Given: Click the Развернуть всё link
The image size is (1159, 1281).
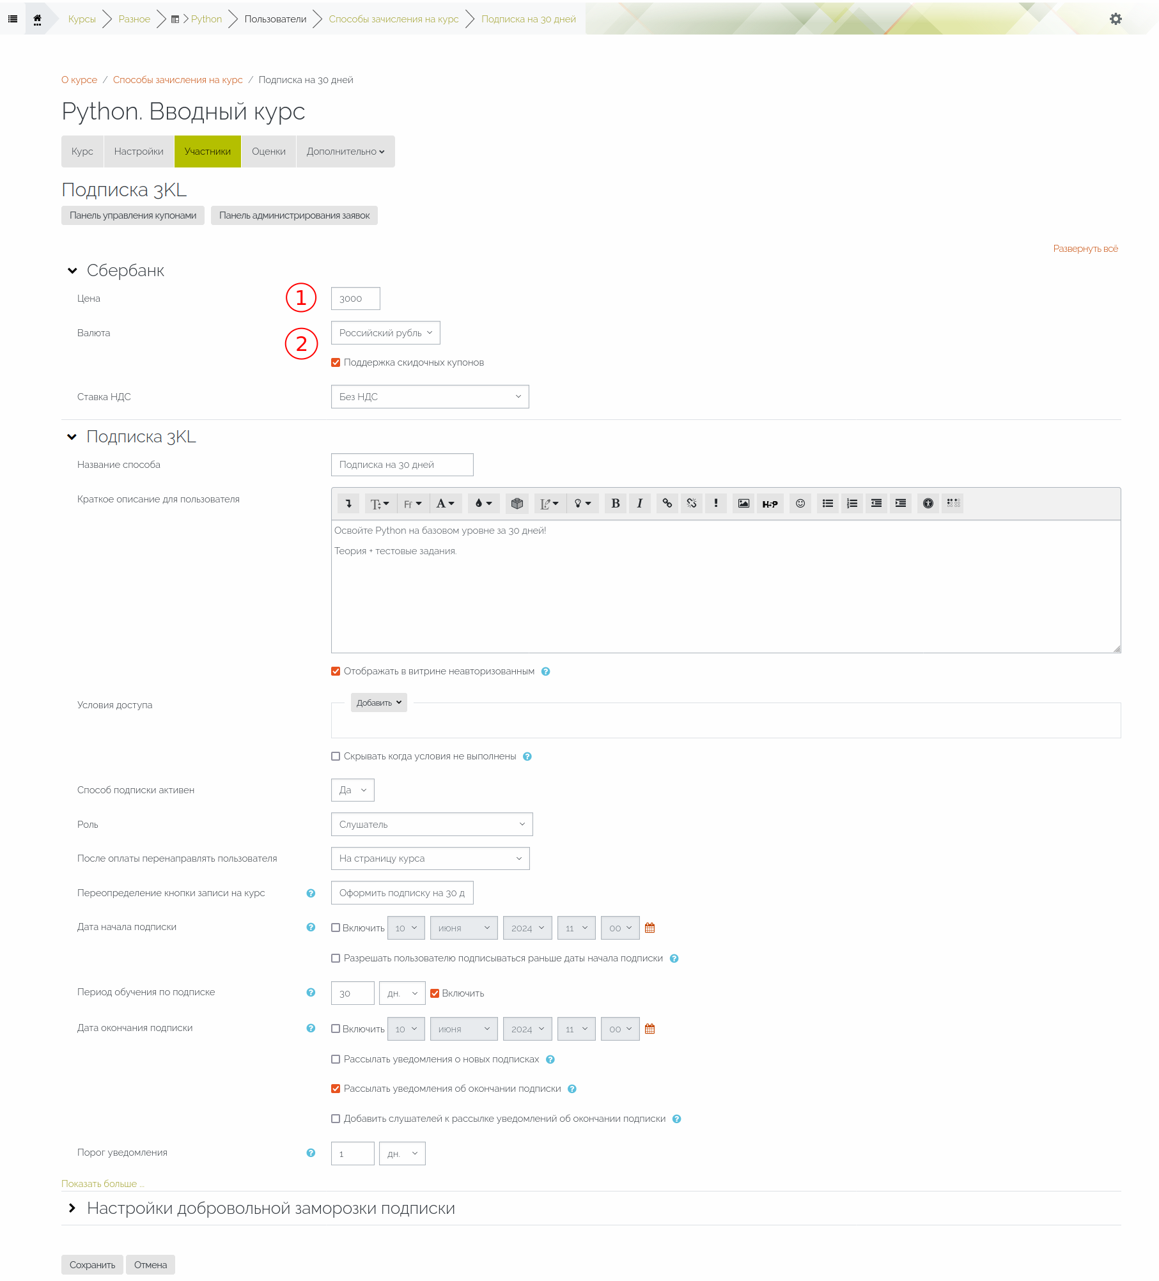Looking at the screenshot, I should (x=1085, y=249).
